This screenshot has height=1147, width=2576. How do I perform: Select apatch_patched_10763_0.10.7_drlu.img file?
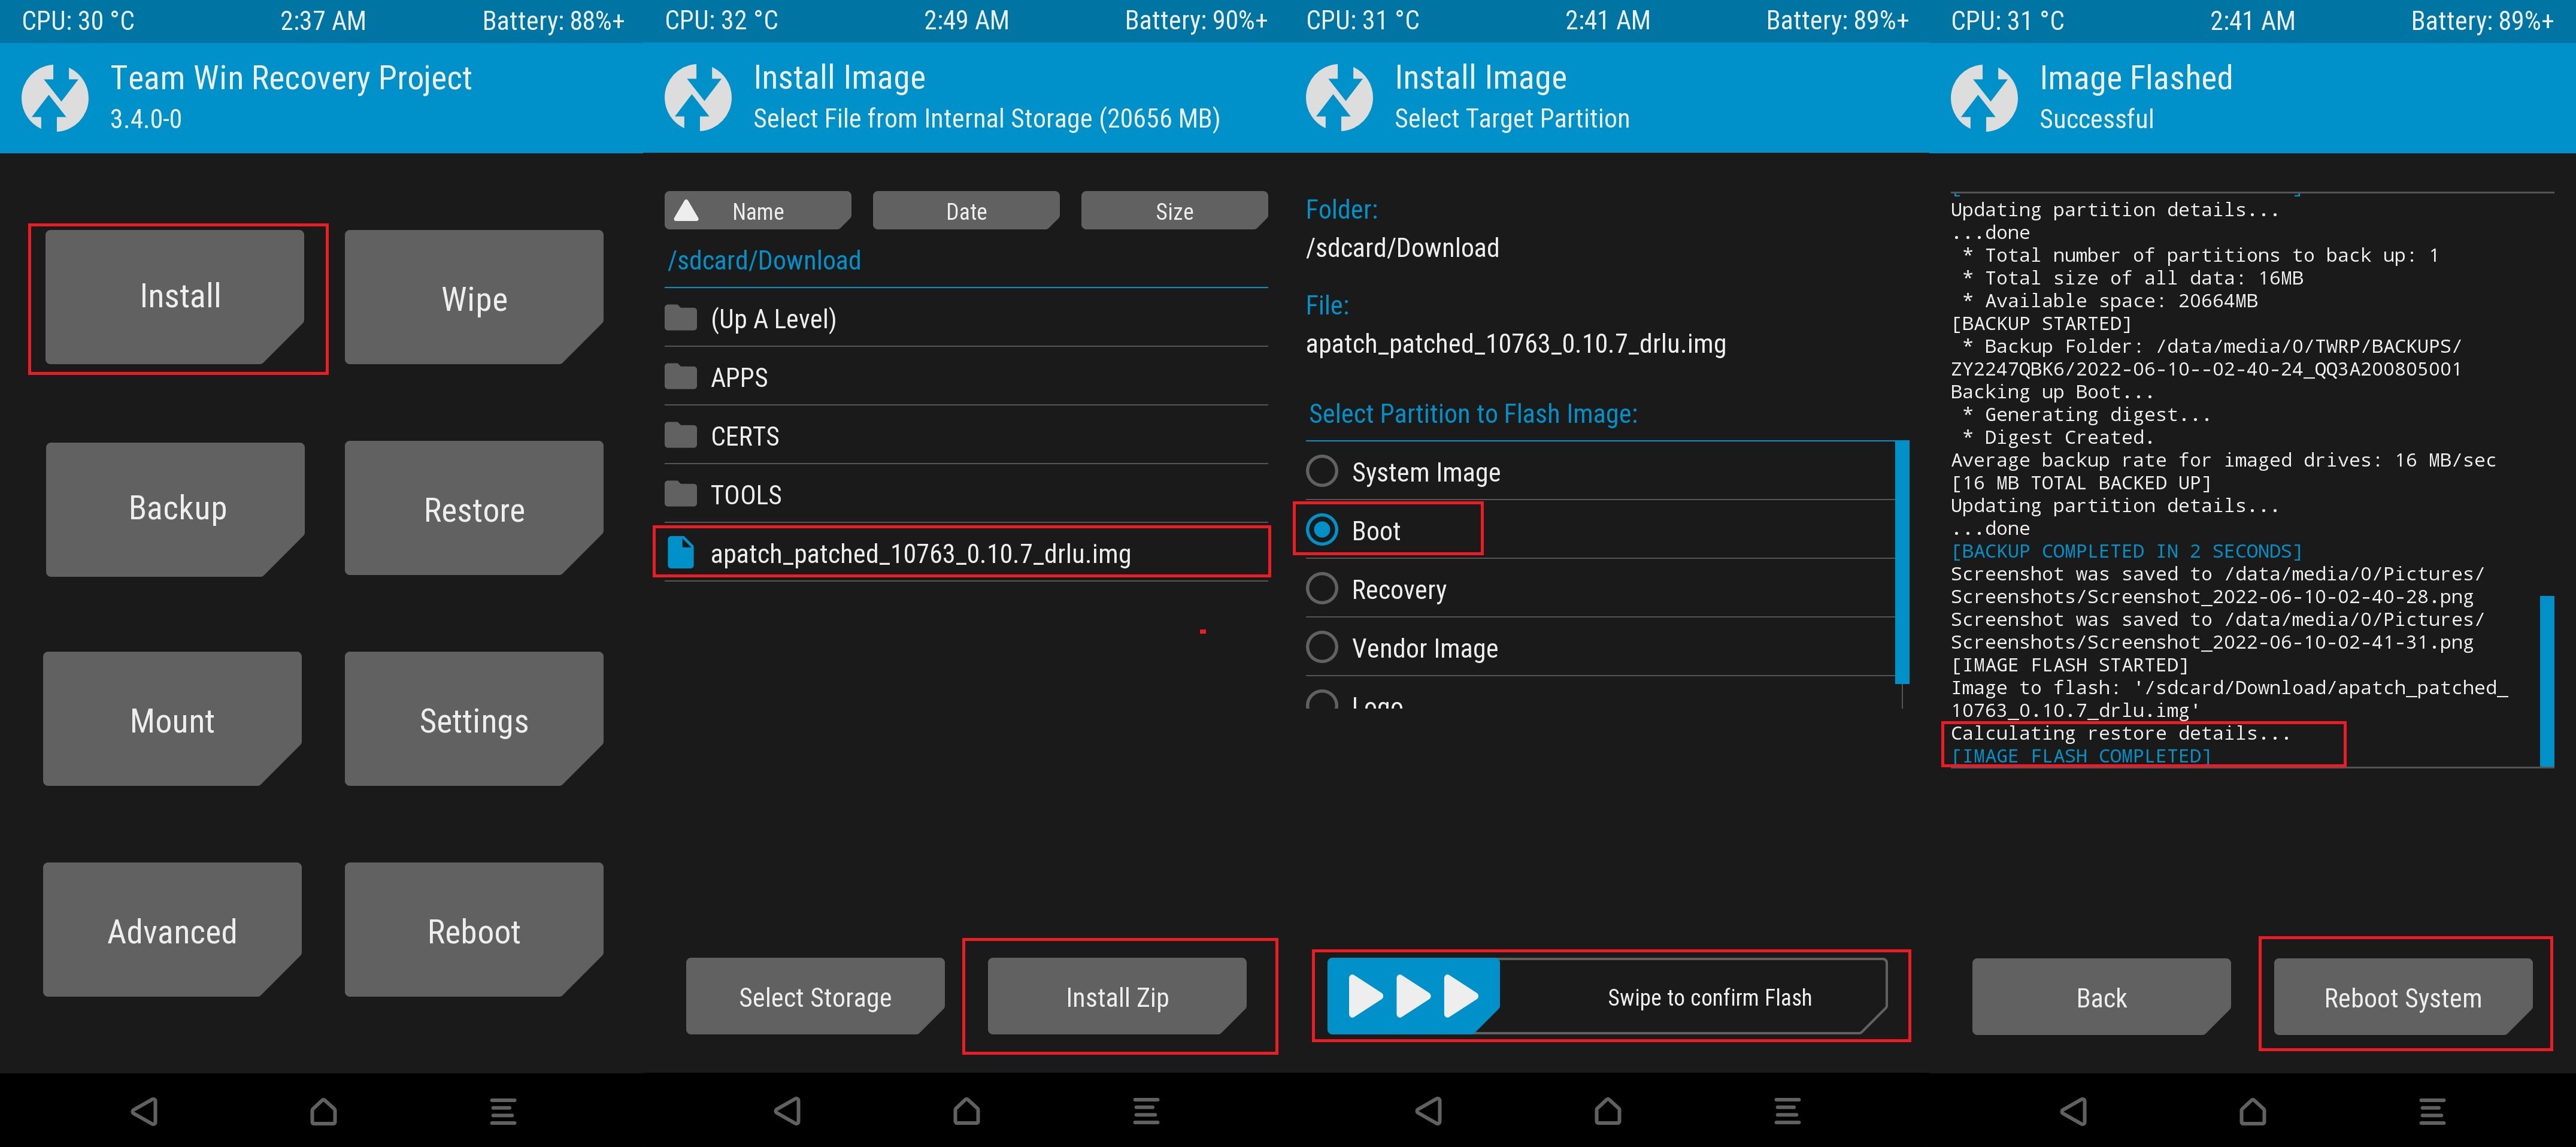pyautogui.click(x=966, y=553)
